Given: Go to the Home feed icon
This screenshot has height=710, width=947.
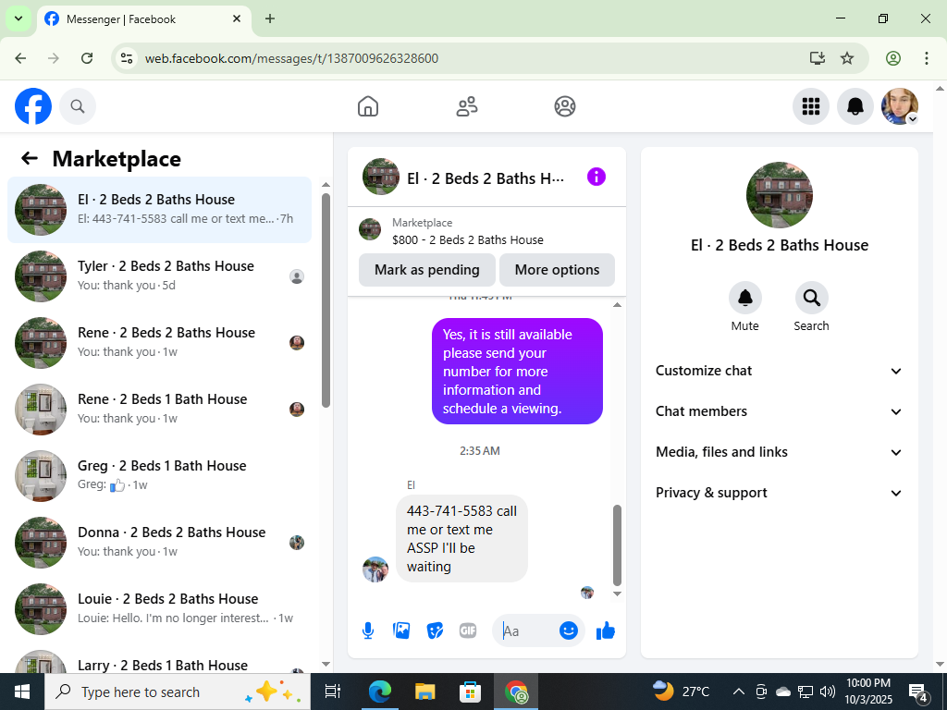Looking at the screenshot, I should (368, 106).
